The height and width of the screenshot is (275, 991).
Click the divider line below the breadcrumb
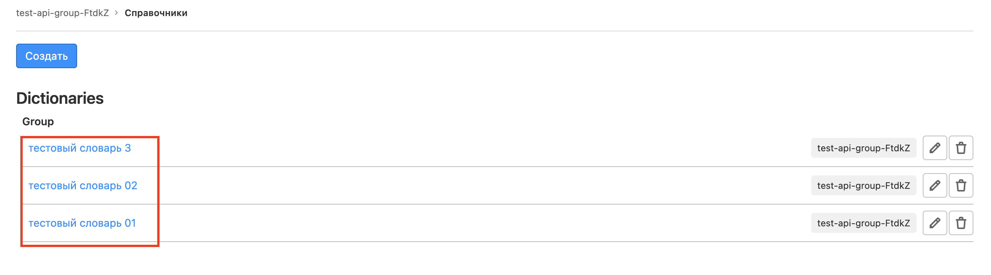[x=494, y=31]
